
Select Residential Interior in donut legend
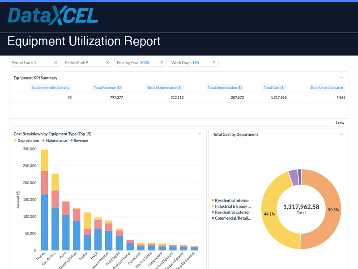[232, 201]
